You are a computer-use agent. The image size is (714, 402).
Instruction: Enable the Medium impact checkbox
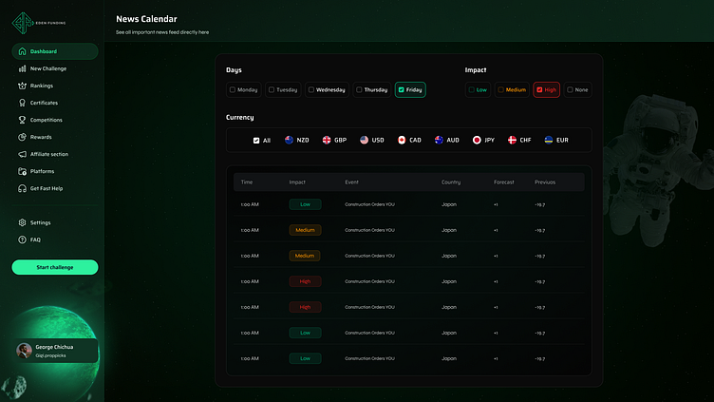pos(501,90)
